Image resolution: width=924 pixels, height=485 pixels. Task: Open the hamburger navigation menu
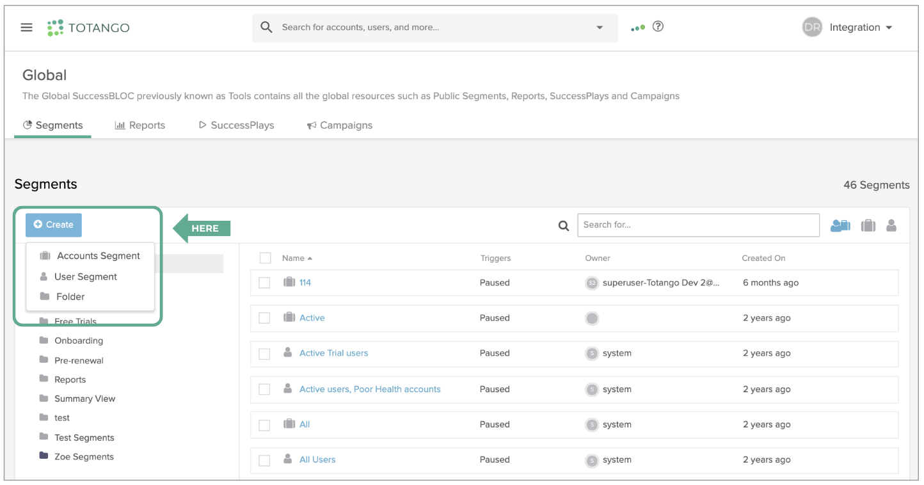click(x=26, y=28)
